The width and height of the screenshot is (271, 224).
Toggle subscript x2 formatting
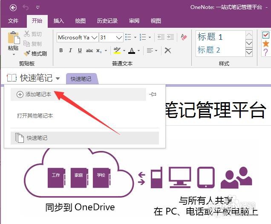99,50
